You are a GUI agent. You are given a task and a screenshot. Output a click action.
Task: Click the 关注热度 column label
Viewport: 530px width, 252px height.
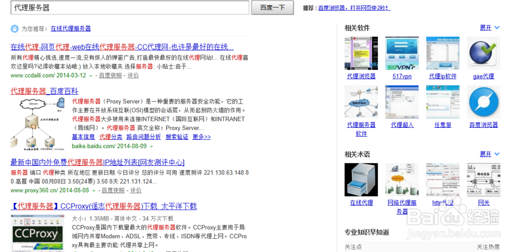click(x=488, y=247)
